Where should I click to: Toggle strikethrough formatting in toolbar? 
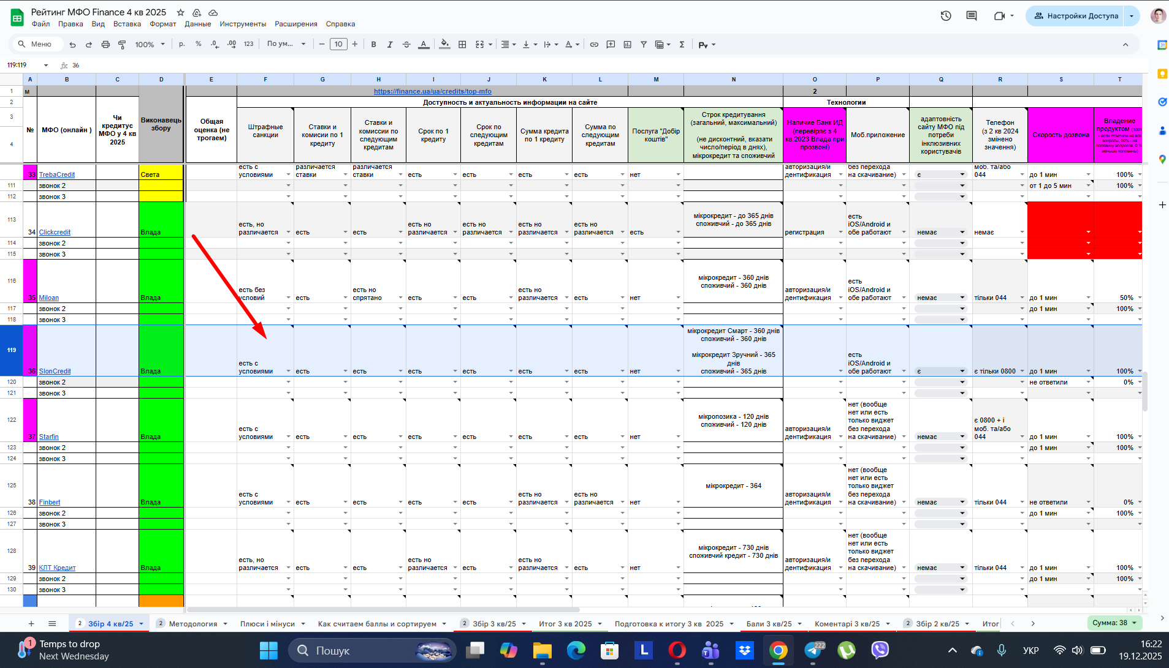coord(406,44)
